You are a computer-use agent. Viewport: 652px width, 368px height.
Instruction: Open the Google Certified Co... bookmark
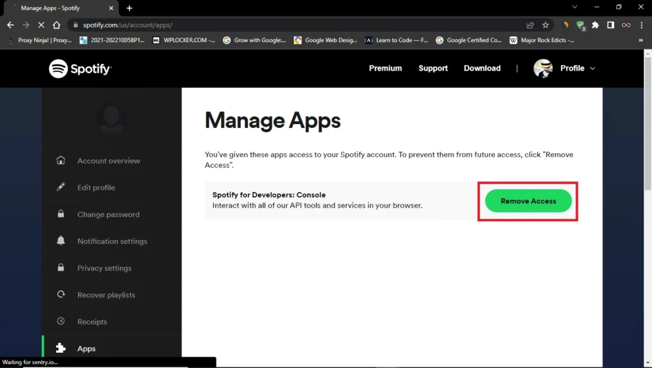tap(469, 40)
